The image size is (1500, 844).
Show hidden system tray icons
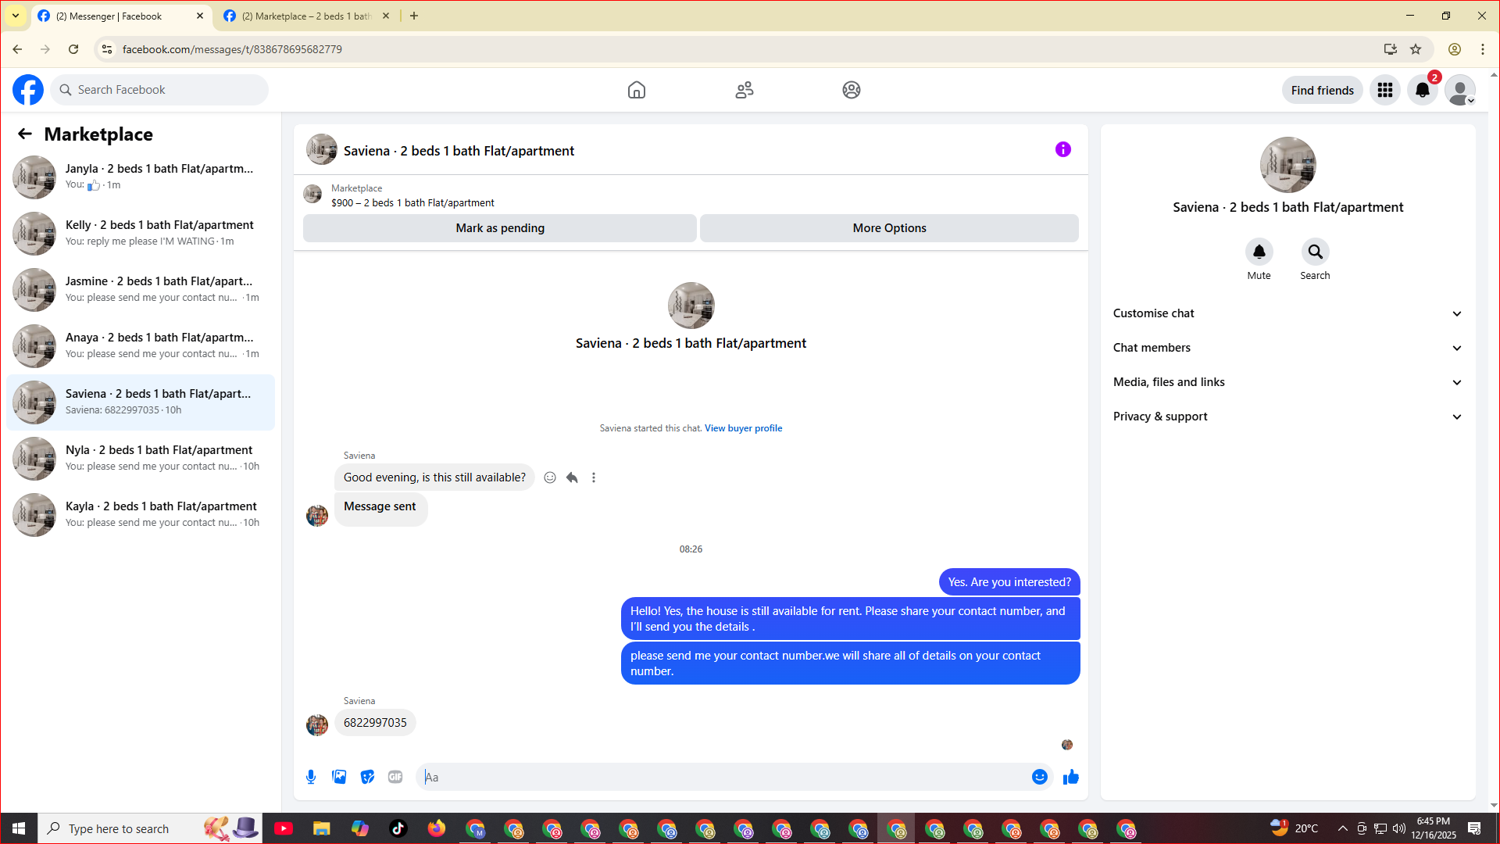[1343, 828]
